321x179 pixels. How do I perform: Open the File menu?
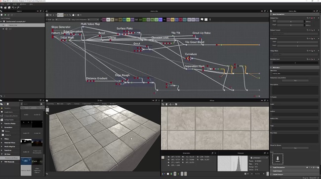pos(2,4)
